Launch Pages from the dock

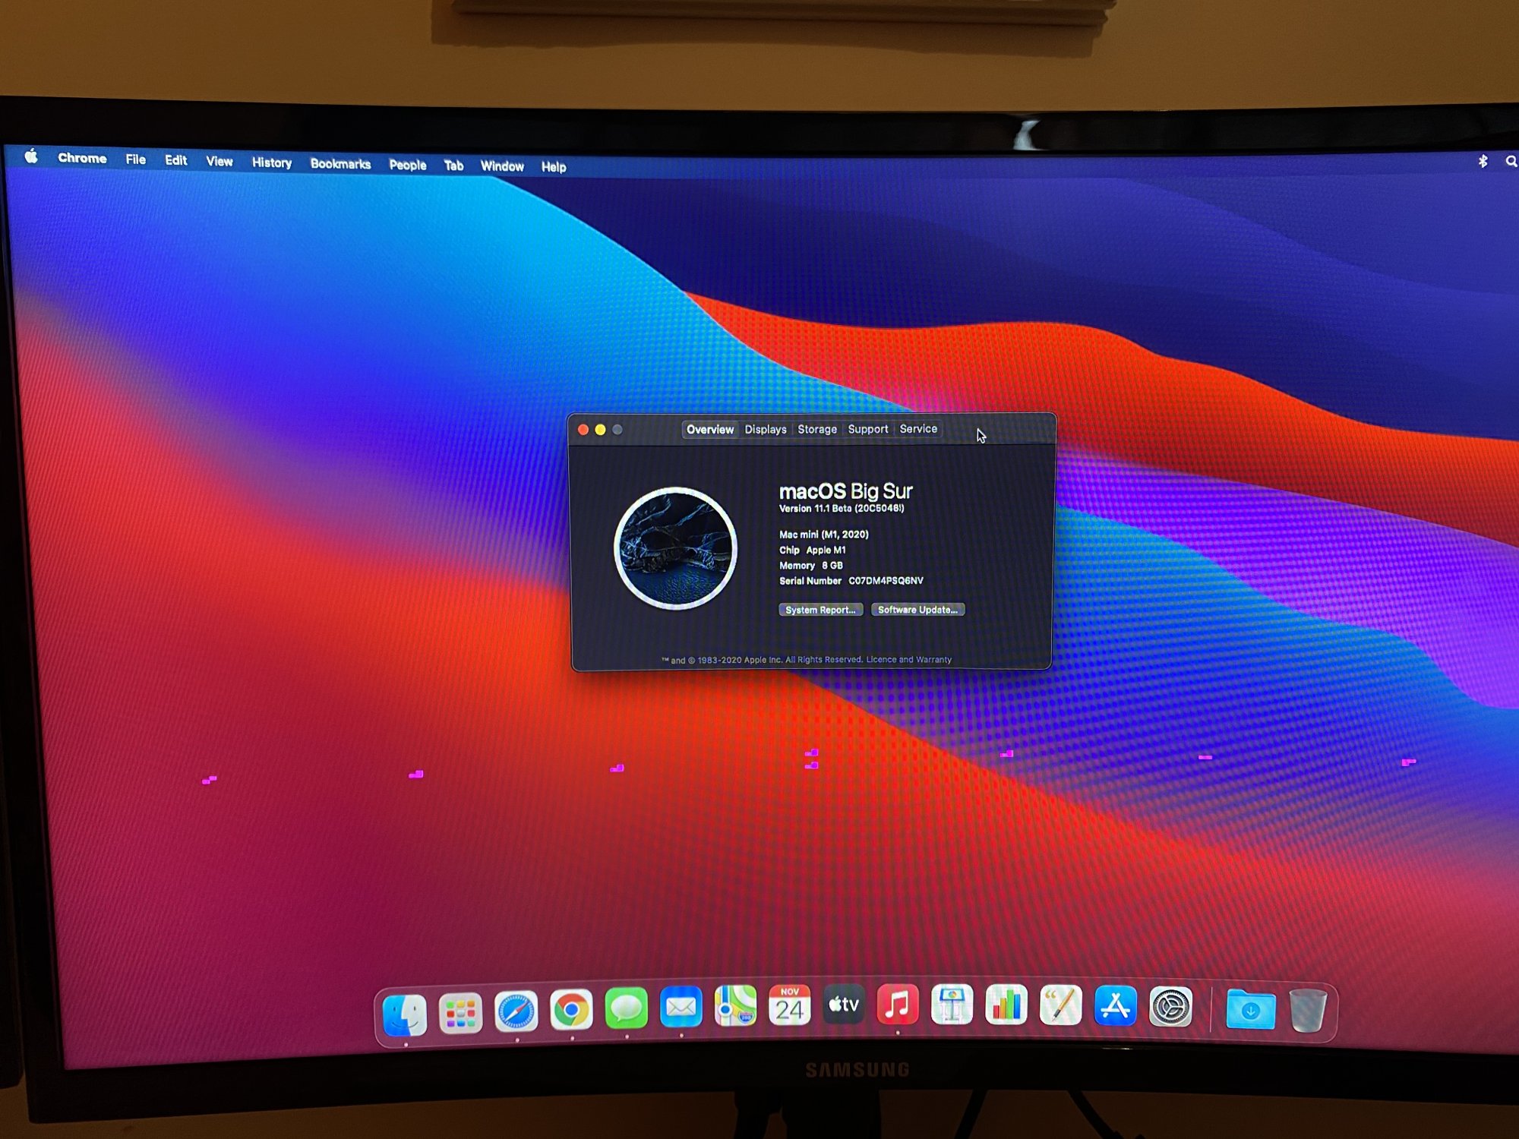(x=1060, y=1005)
